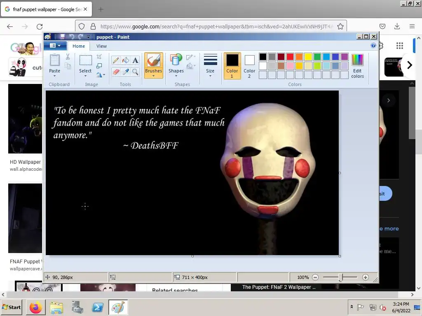This screenshot has width=422, height=316.
Task: Open Google apps grid icon
Action: 400,46
